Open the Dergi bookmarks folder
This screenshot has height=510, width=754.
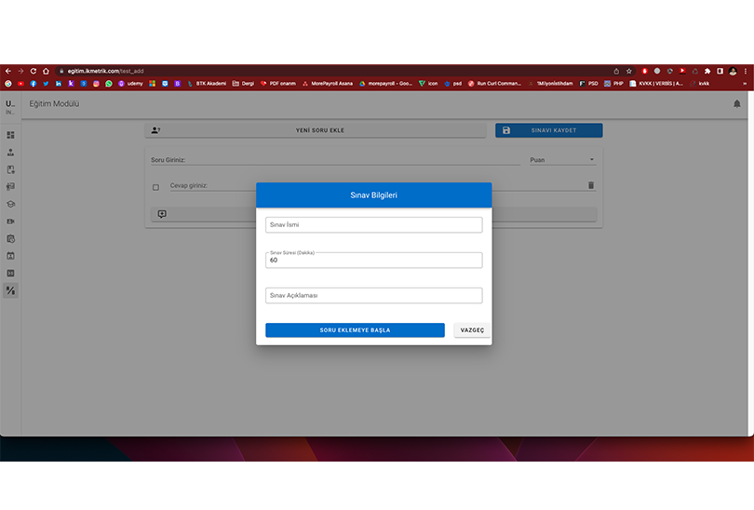(x=243, y=84)
